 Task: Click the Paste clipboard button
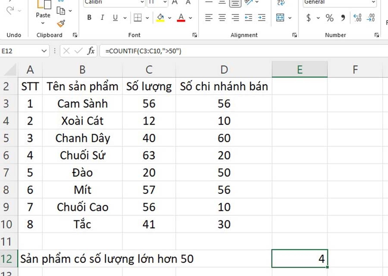pos(43,9)
